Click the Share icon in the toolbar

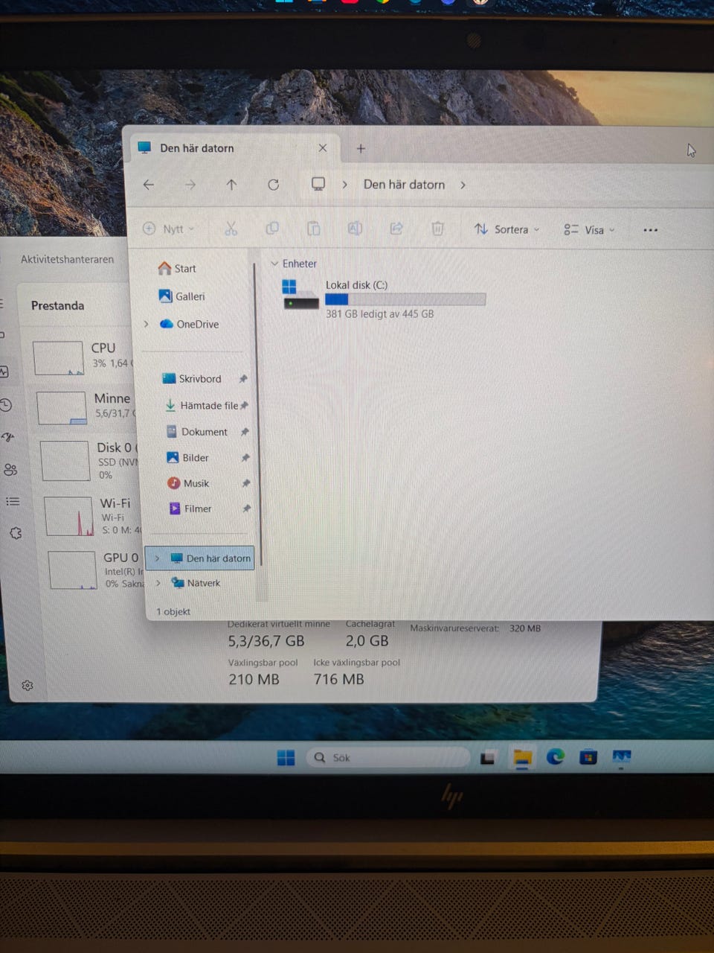[396, 229]
